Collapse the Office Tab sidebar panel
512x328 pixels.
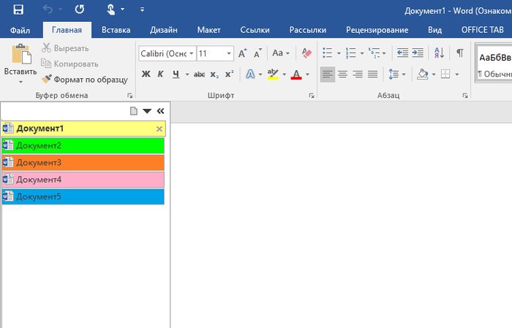(x=161, y=111)
